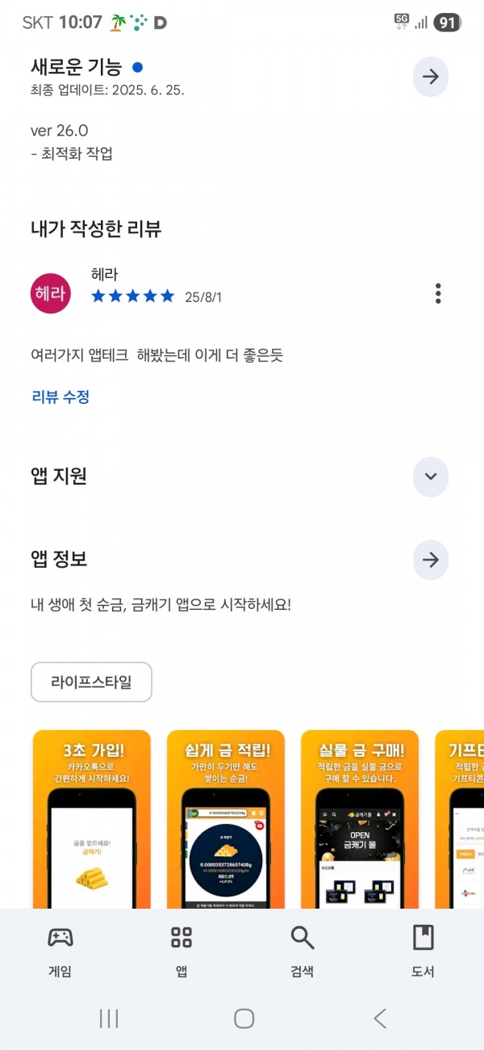
Task: View the partially visible 기프티콘 screenshot
Action: point(460,819)
